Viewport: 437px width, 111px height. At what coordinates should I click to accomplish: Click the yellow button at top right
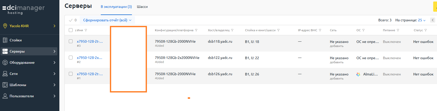[x=435, y=7]
